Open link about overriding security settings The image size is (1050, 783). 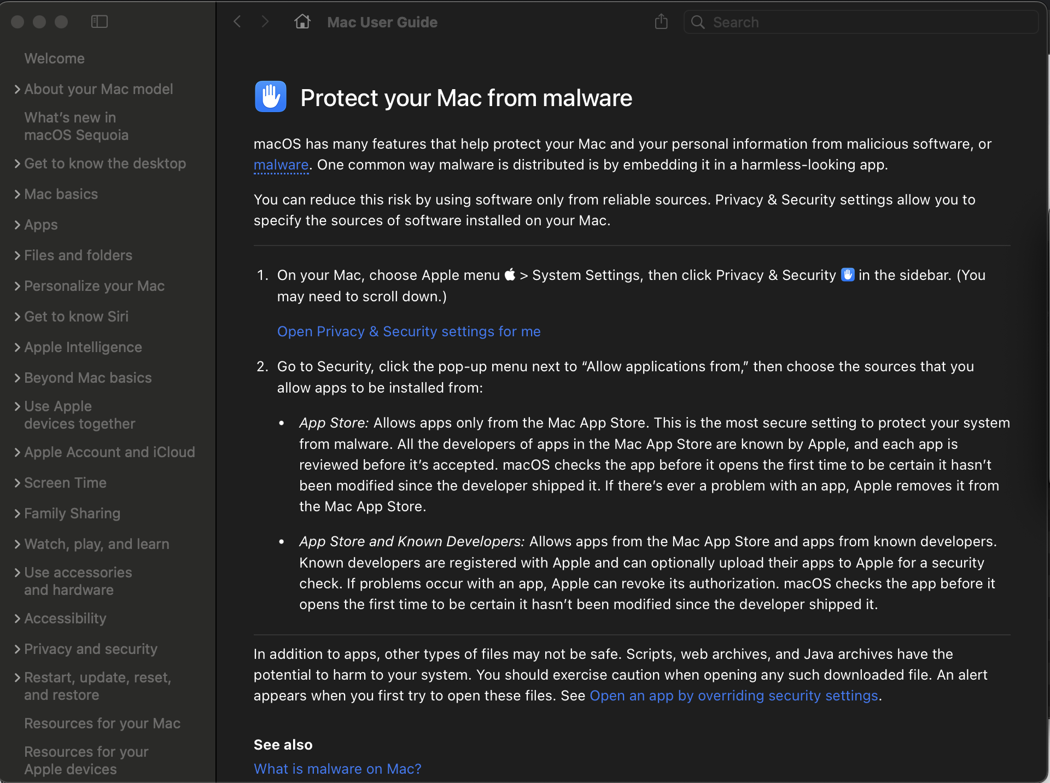733,696
